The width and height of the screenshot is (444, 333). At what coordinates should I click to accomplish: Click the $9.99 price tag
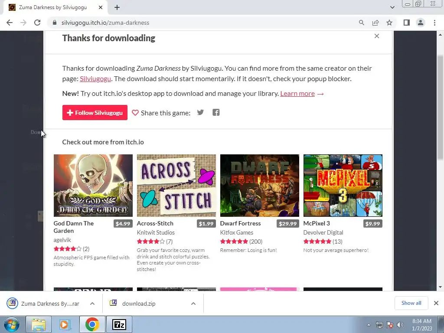[x=372, y=223]
